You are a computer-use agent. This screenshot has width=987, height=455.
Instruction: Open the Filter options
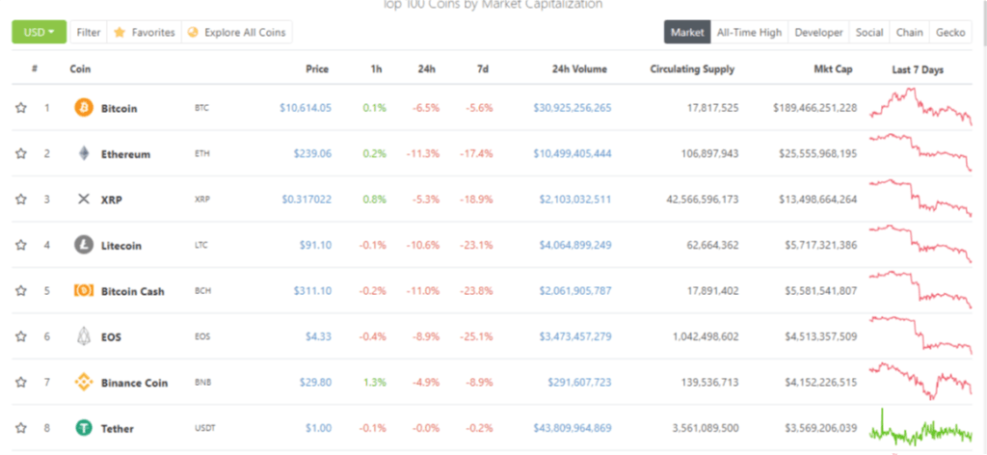pyautogui.click(x=89, y=32)
